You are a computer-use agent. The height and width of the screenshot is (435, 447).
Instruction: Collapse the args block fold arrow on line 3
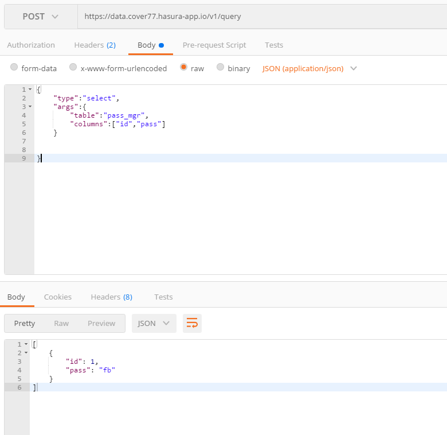[30, 107]
